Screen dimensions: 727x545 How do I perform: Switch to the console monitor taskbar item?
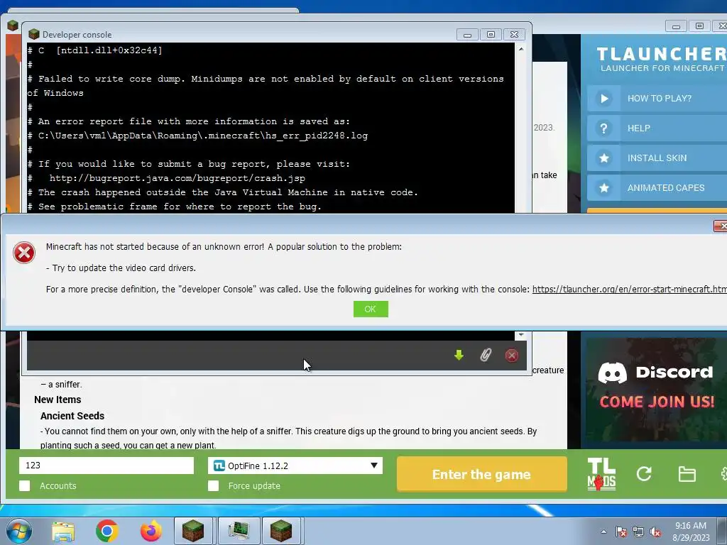click(239, 531)
